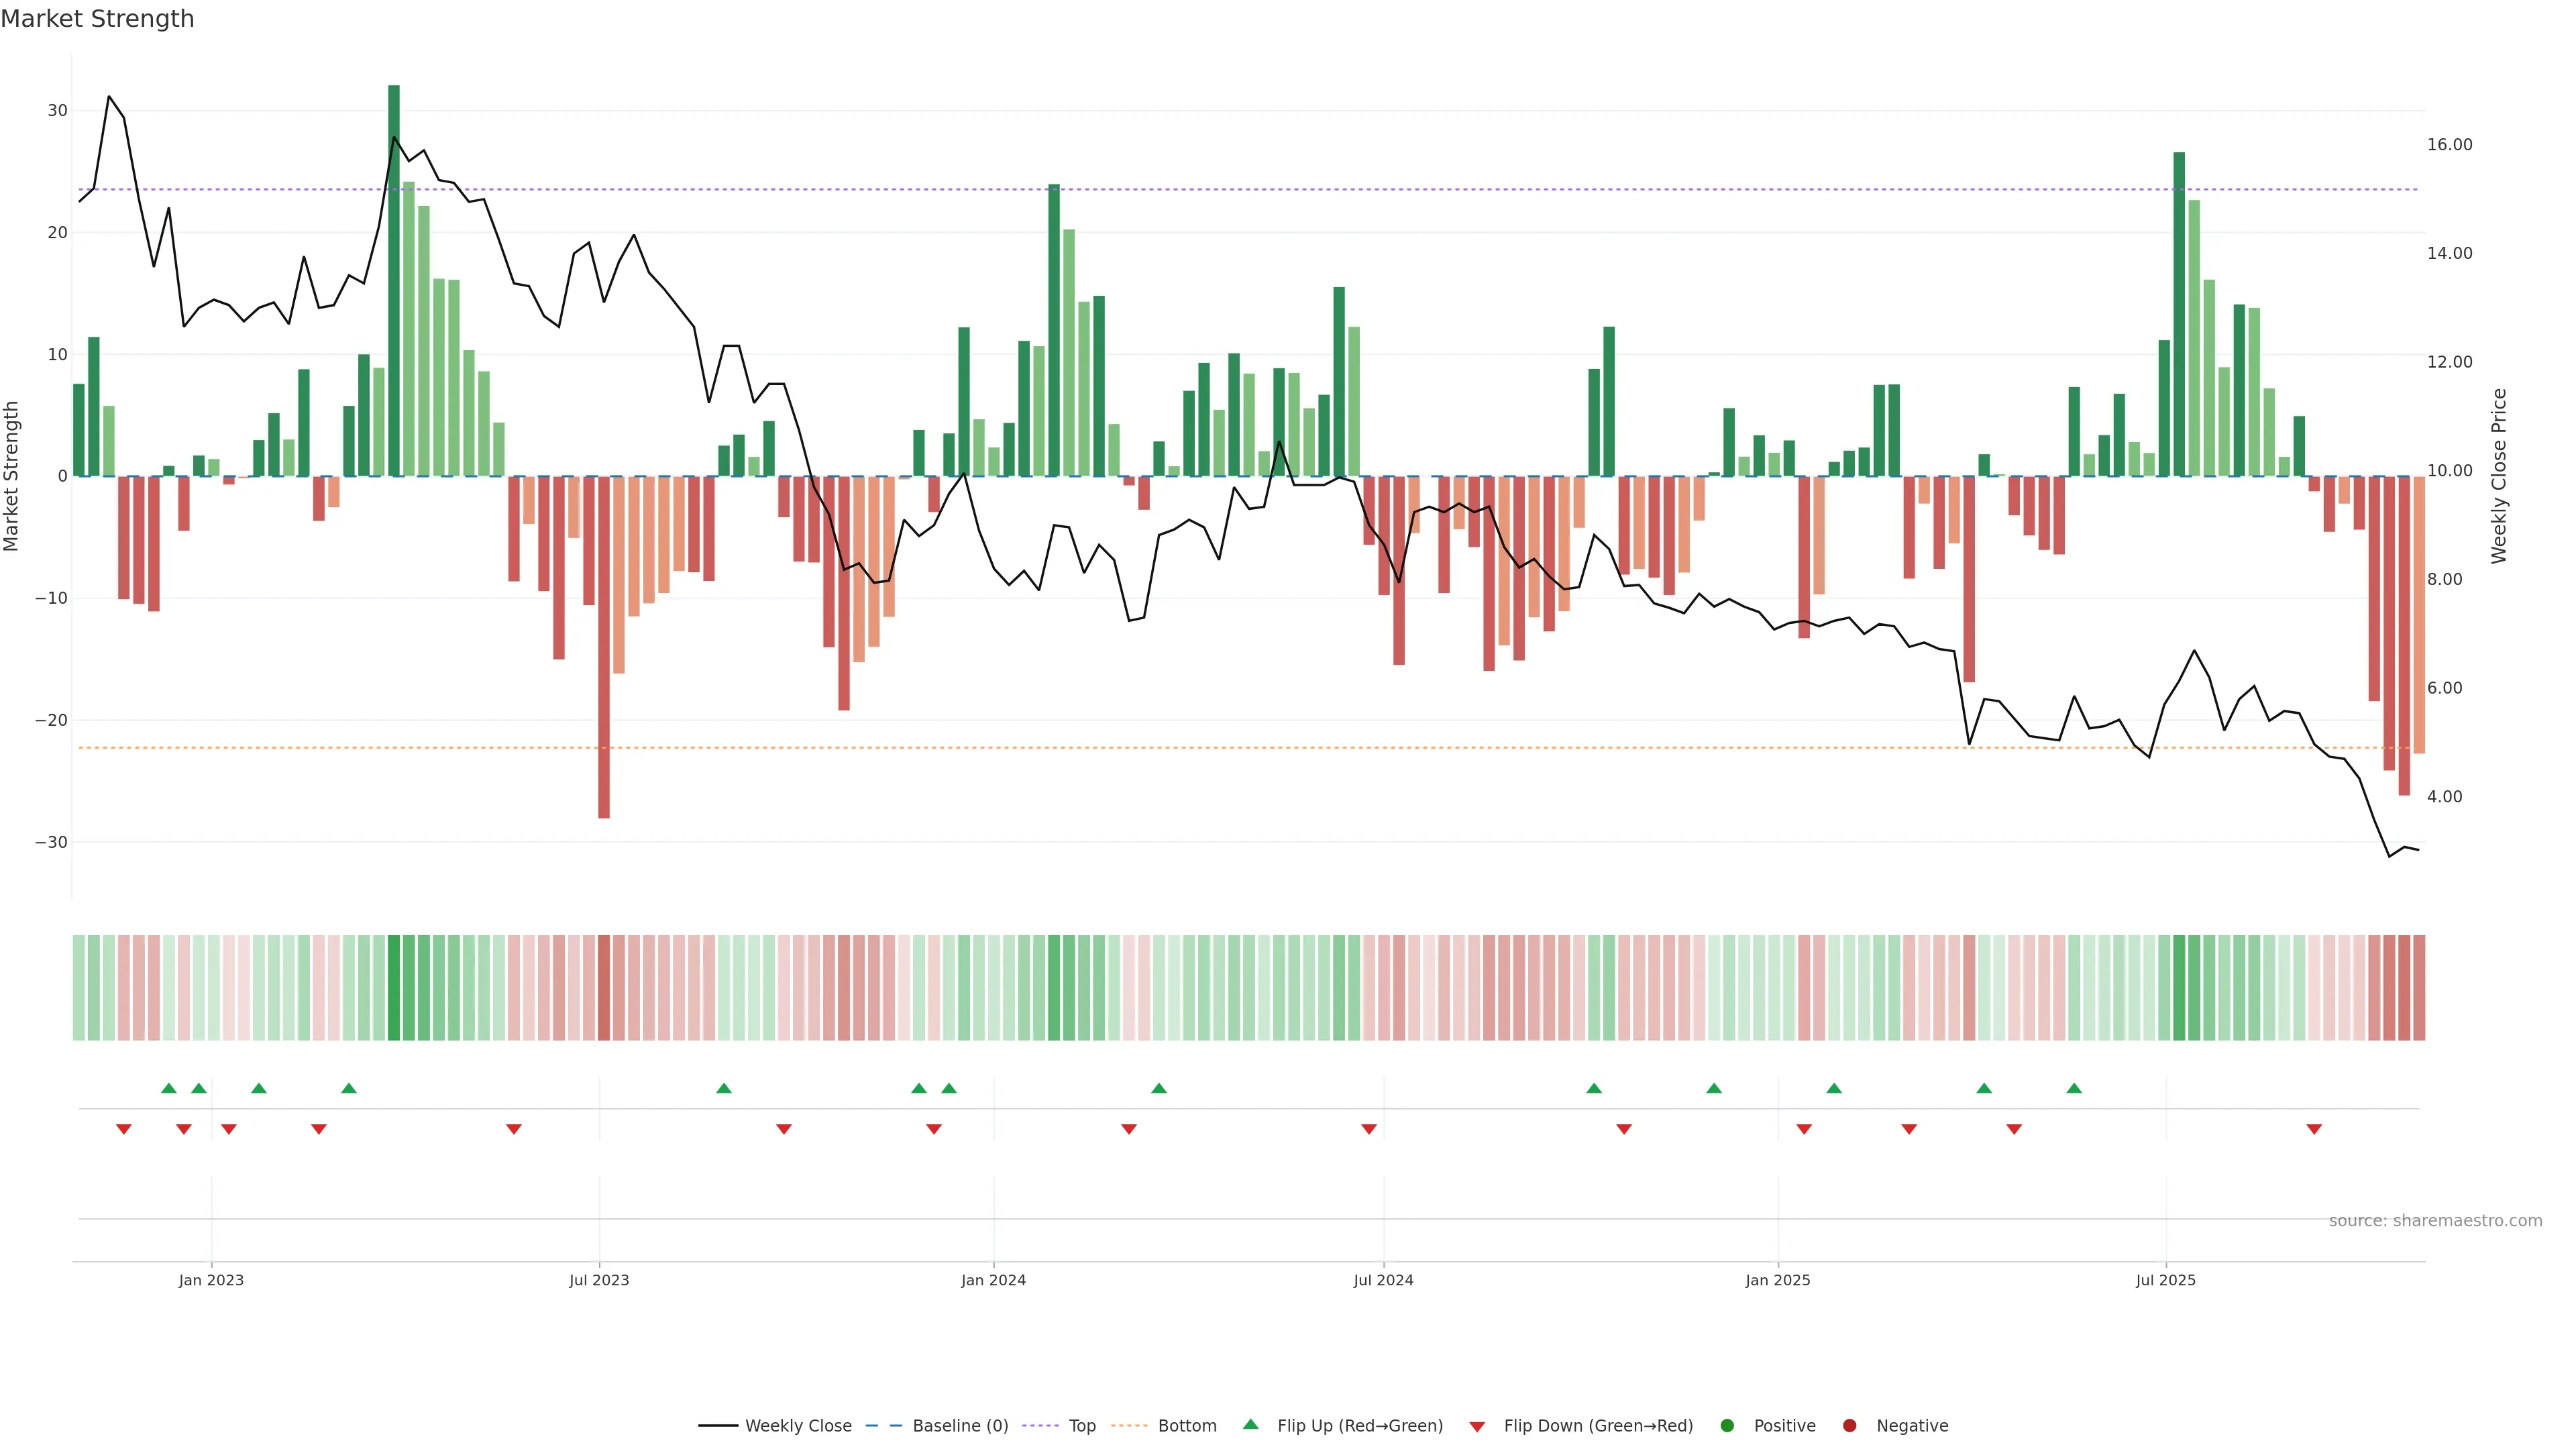Click the red Flip Down legend triangle
The height and width of the screenshot is (1449, 2576).
click(x=1477, y=1426)
